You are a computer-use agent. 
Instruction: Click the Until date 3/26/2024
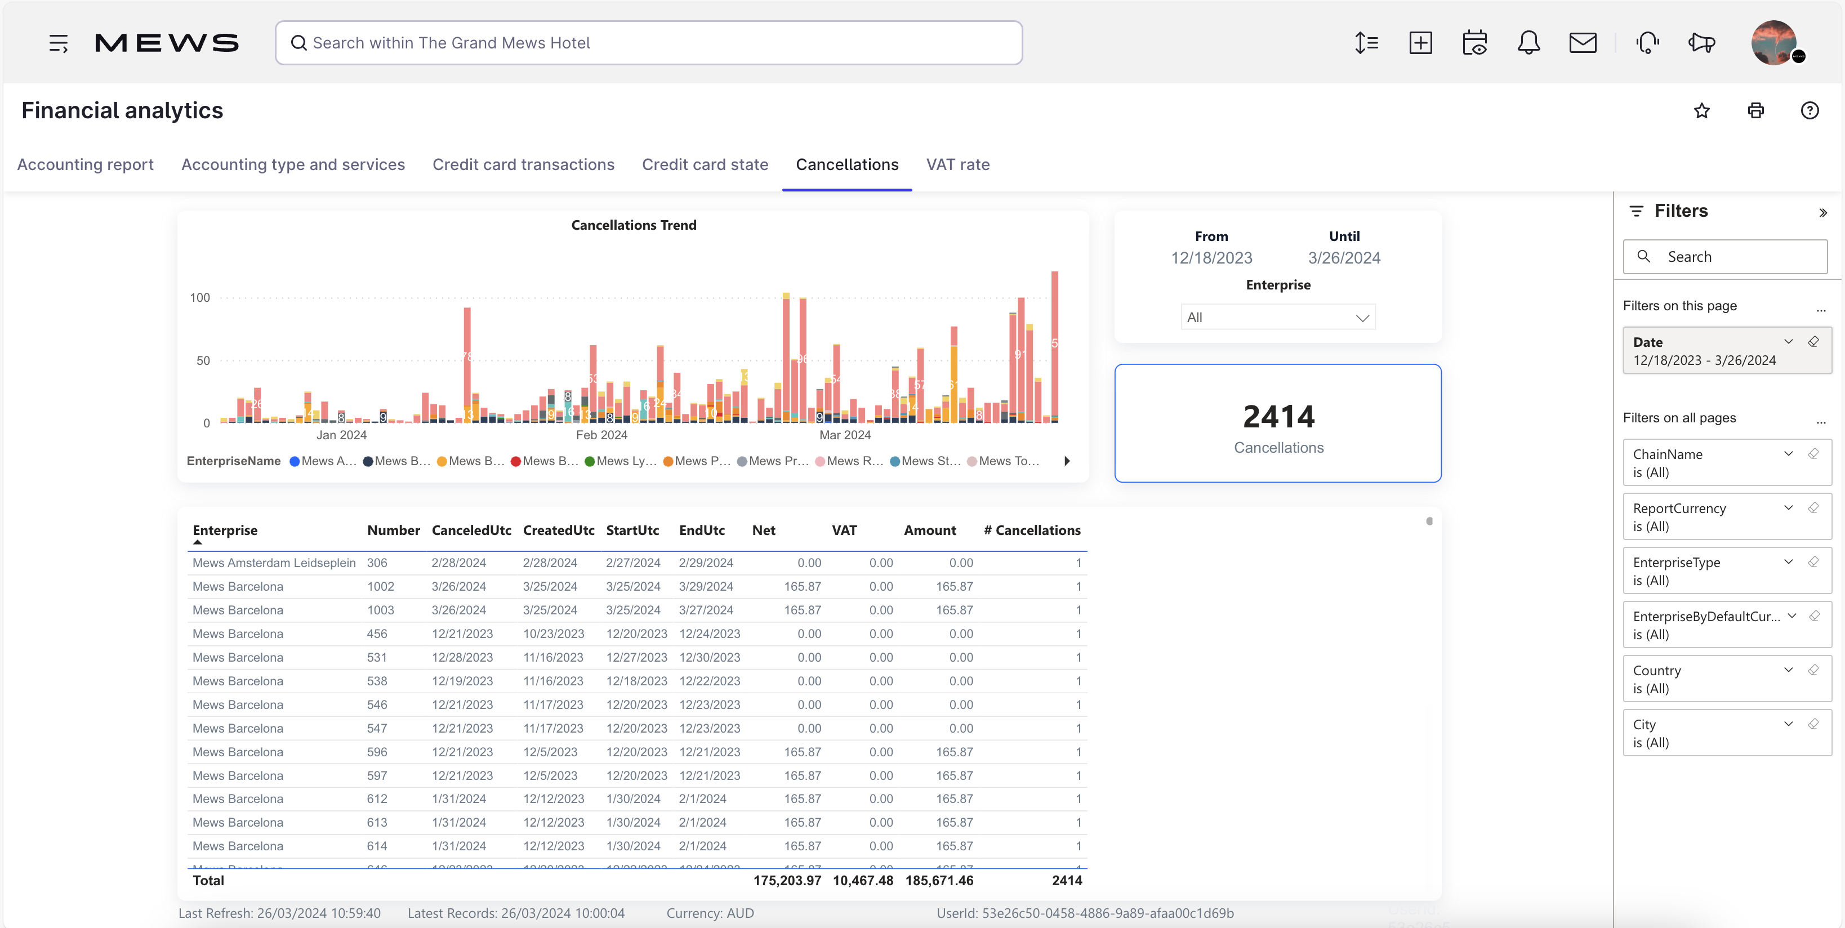click(1344, 258)
